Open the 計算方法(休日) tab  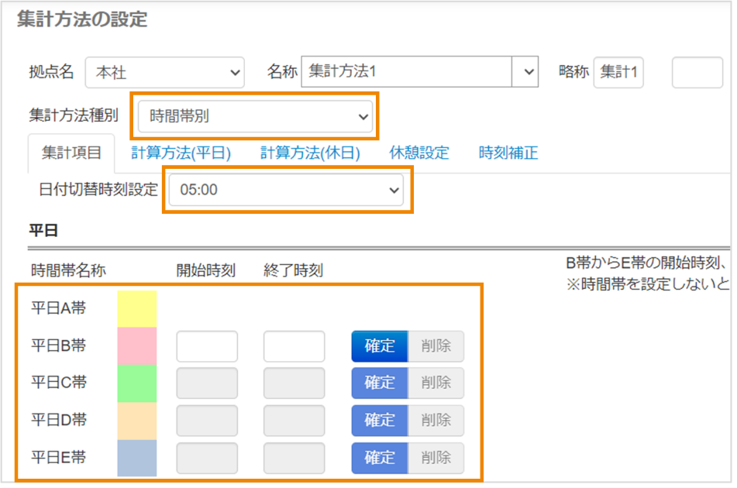tap(310, 153)
